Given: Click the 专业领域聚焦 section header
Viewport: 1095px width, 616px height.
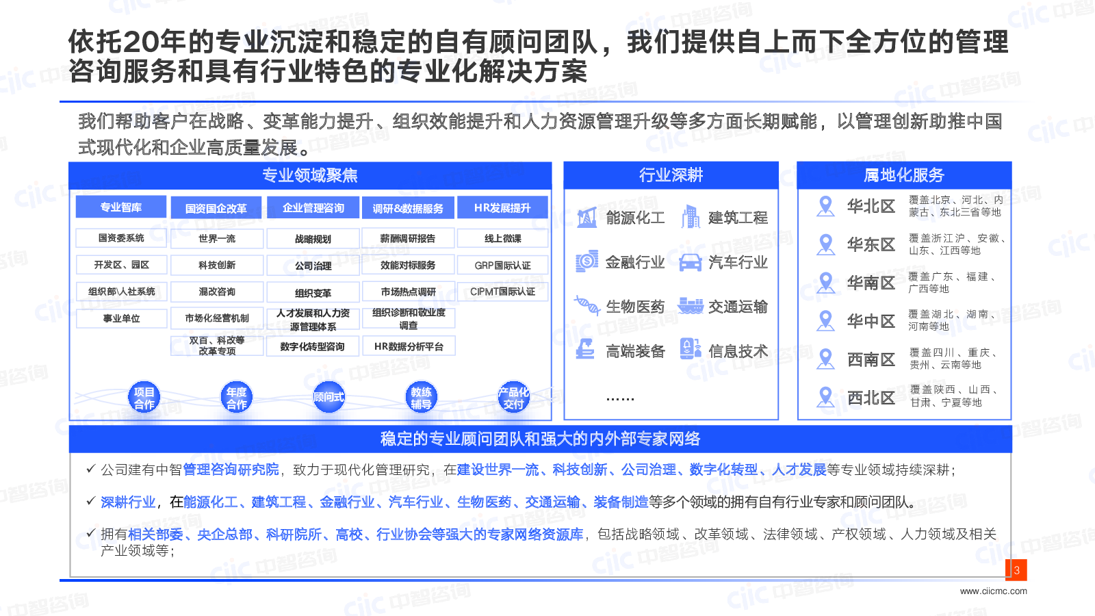Looking at the screenshot, I should [310, 175].
